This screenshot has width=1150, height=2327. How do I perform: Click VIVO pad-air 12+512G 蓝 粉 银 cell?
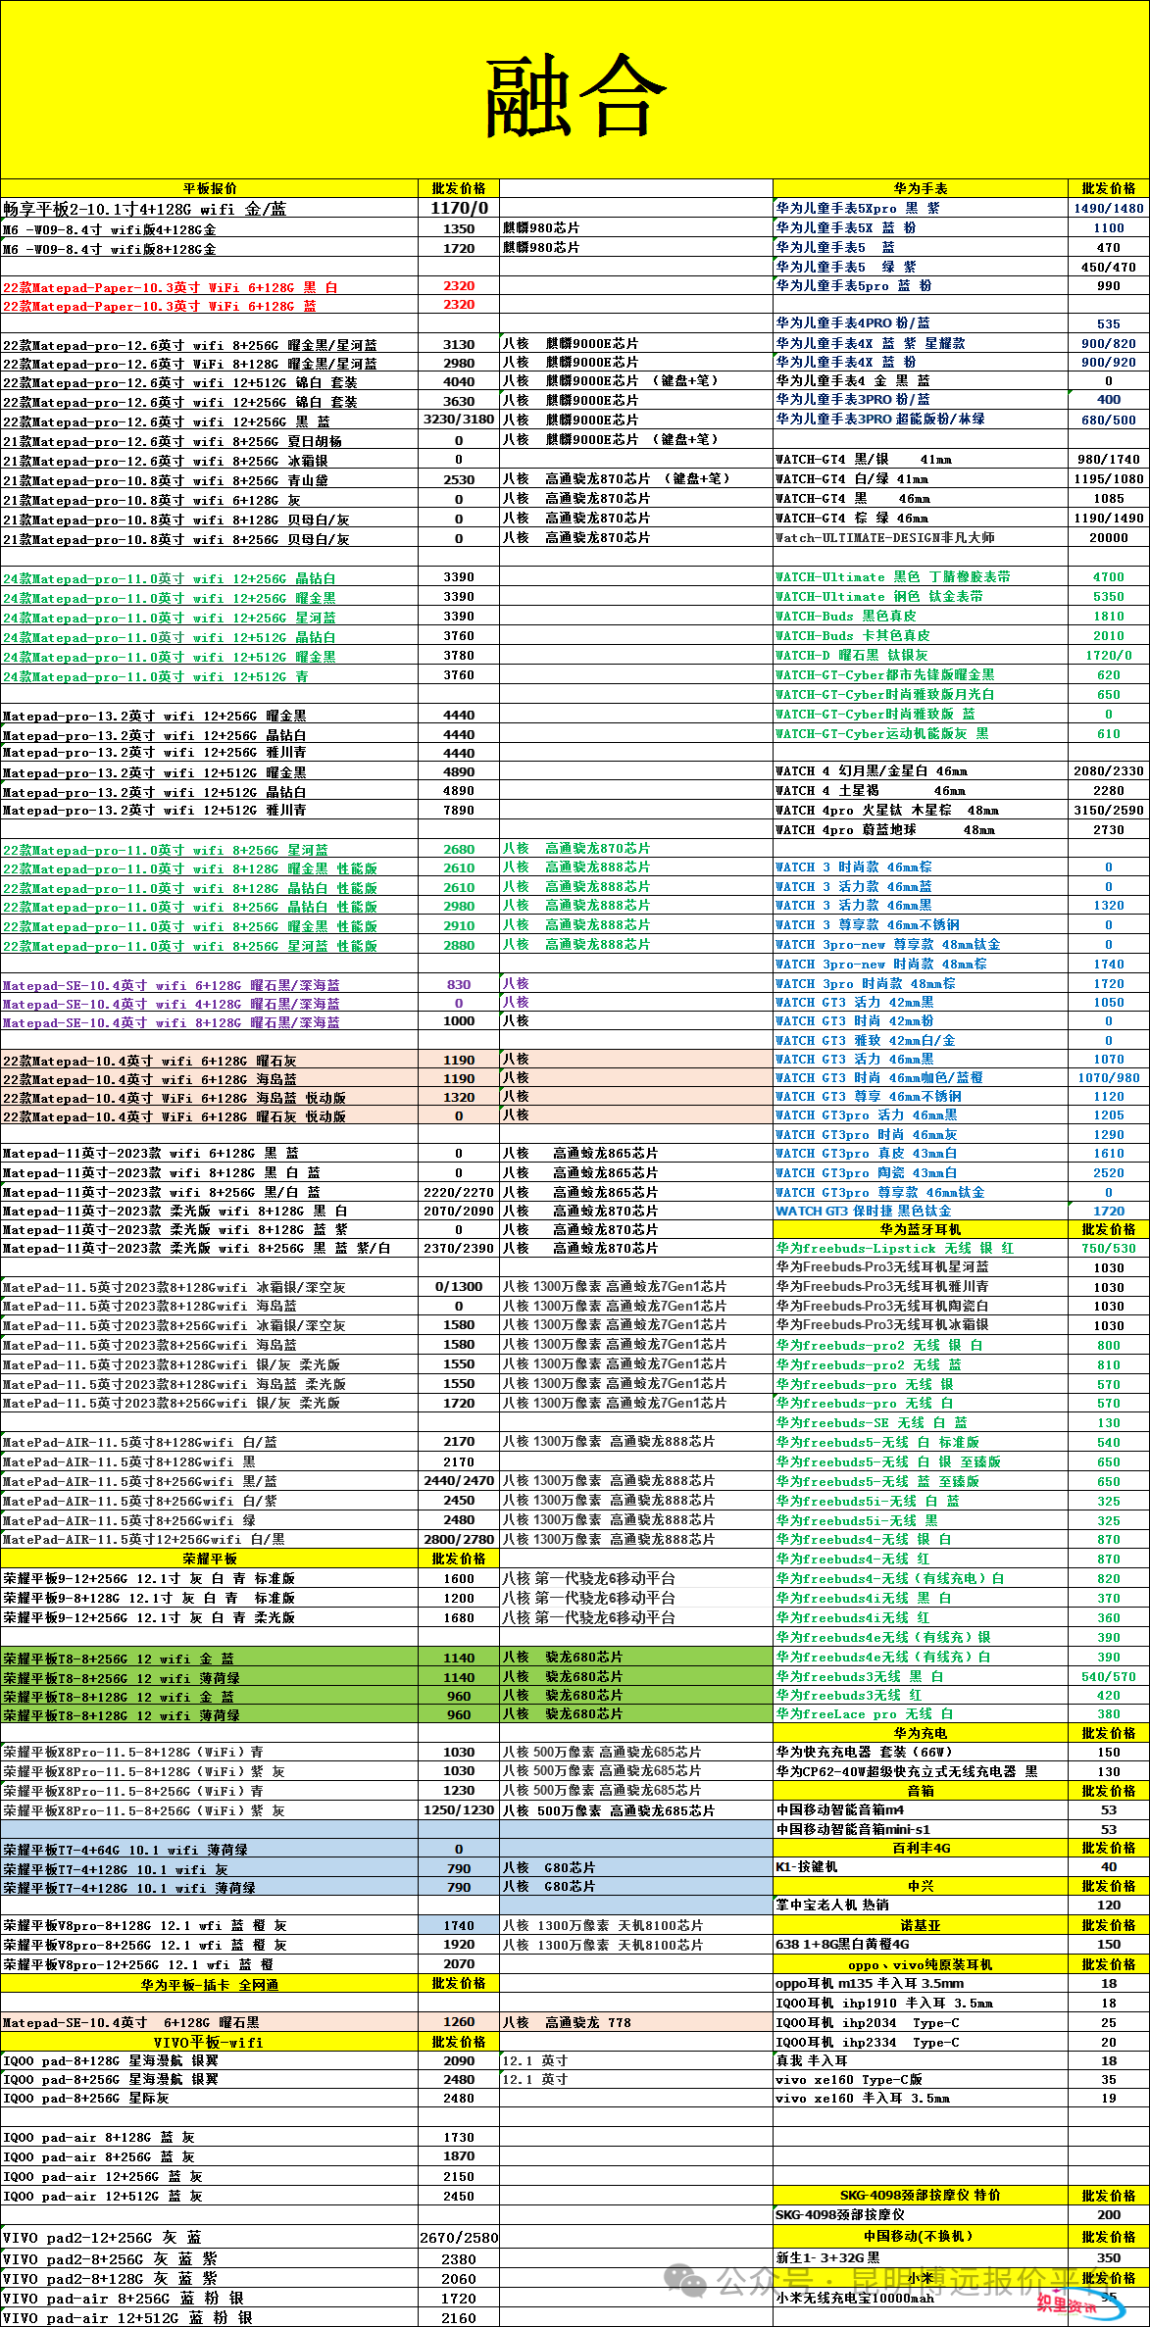[x=210, y=2317]
